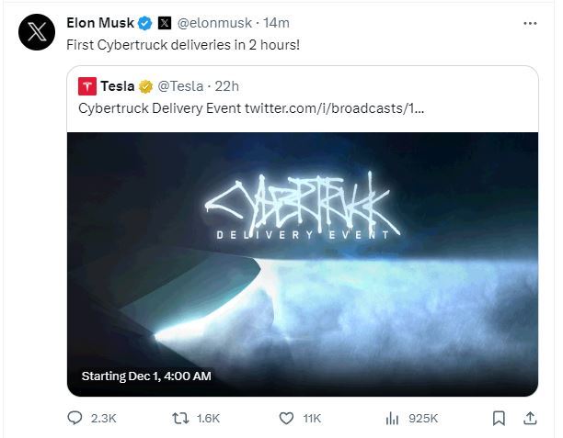Open the Elon Musk display name link
Screen dimensions: 563x438
[x=100, y=22]
